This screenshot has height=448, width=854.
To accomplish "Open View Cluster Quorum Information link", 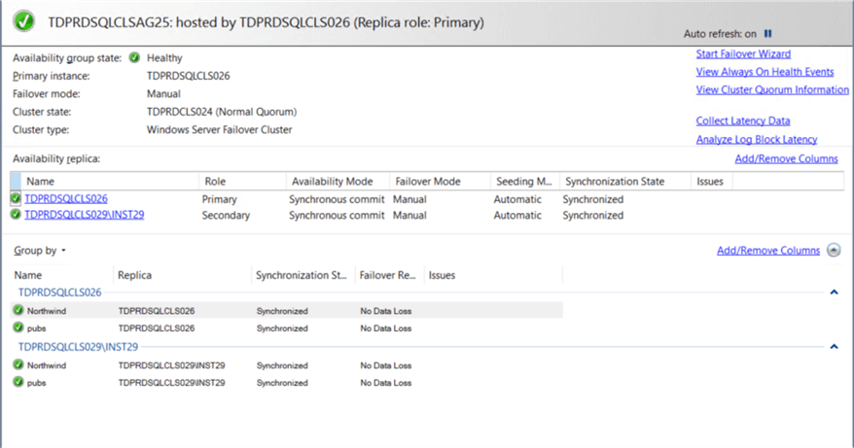I will pyautogui.click(x=772, y=90).
